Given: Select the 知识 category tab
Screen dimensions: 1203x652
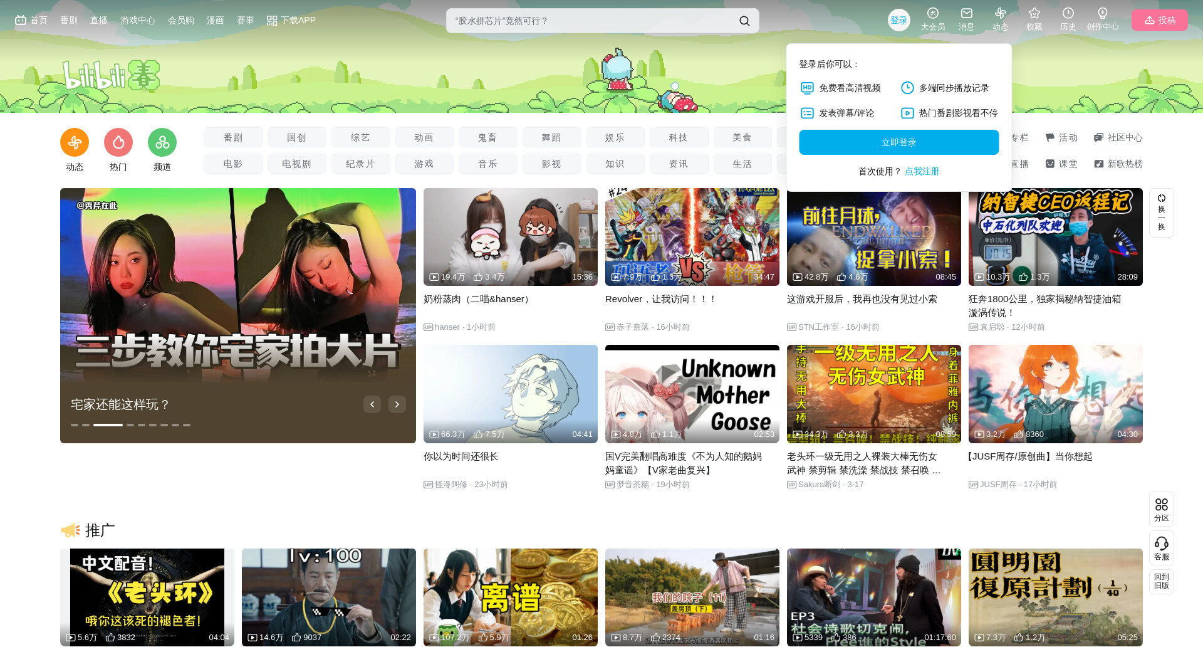Looking at the screenshot, I should [x=615, y=164].
